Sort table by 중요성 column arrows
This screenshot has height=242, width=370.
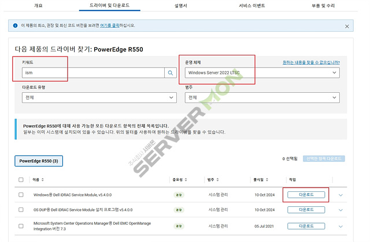(186, 180)
